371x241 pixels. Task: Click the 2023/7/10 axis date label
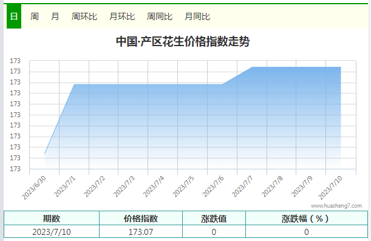(330, 188)
